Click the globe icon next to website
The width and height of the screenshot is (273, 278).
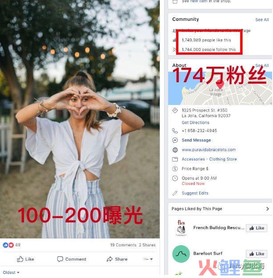tap(175, 150)
